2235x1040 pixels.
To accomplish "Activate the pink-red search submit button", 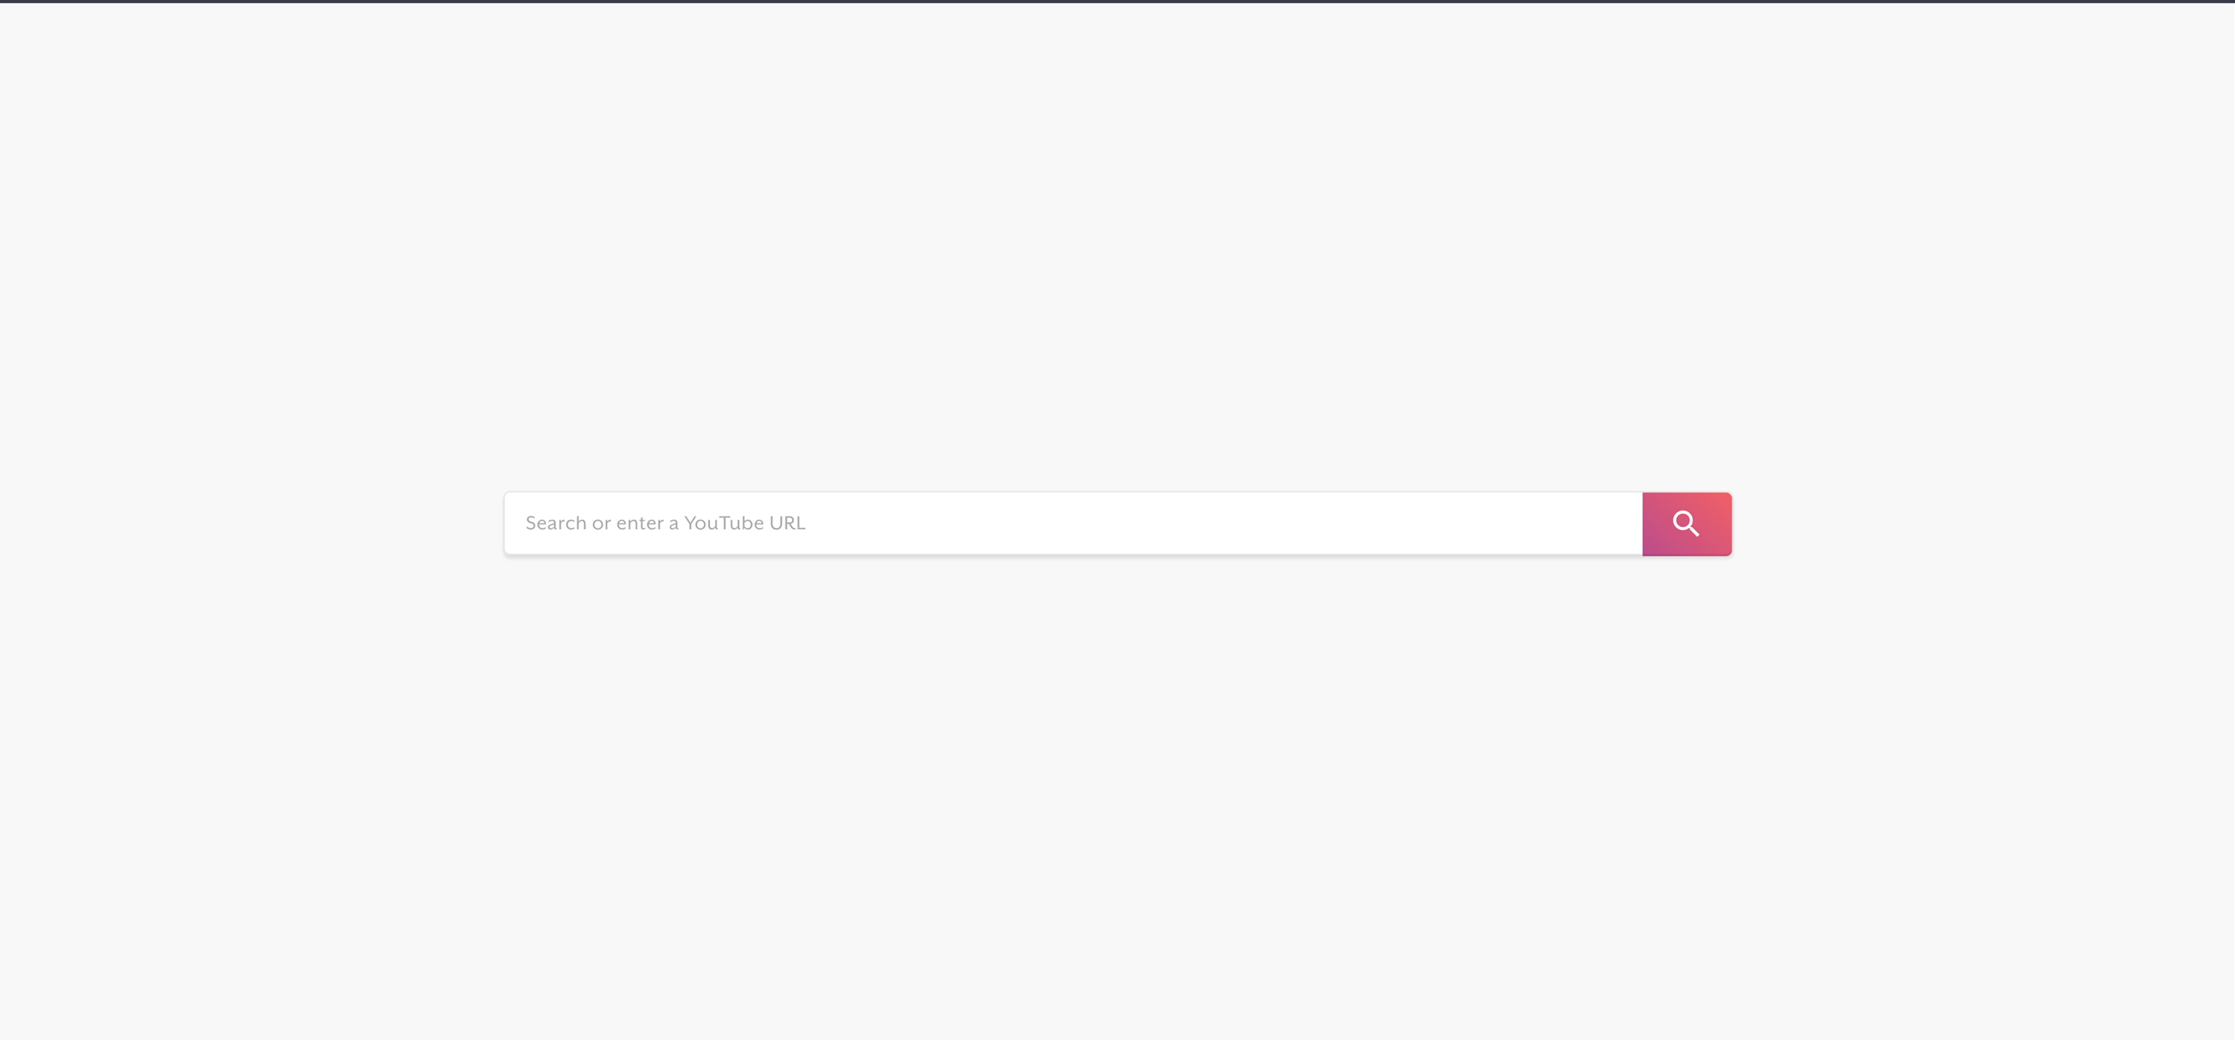I will 1687,523.
